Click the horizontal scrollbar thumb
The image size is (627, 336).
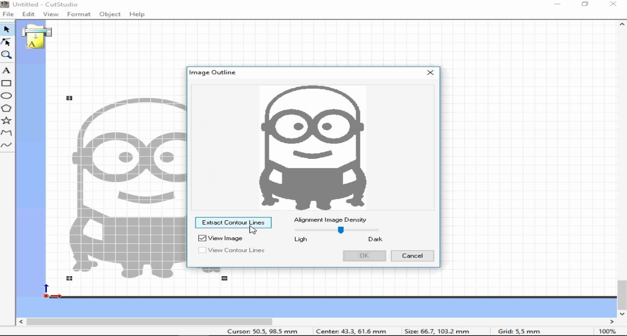[150, 321]
